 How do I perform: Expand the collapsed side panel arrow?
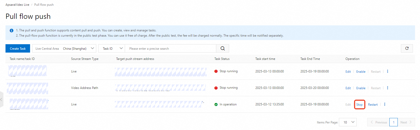click(1, 99)
